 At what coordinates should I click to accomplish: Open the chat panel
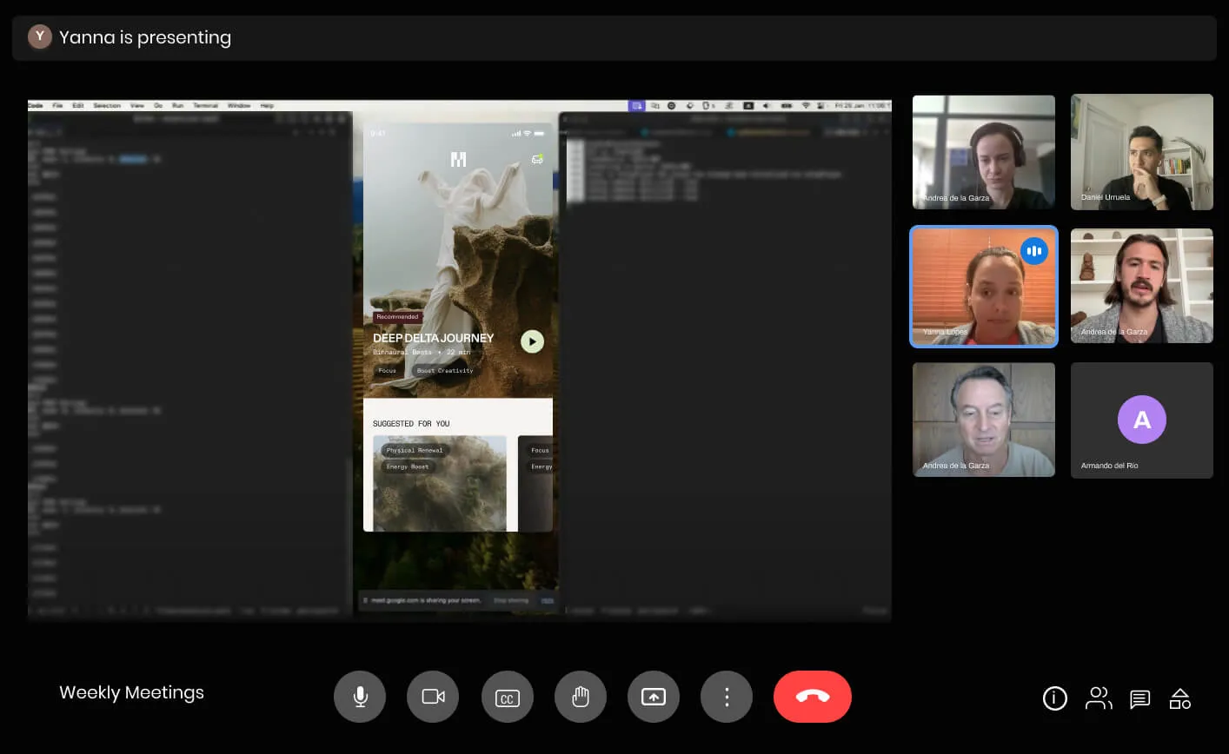click(x=1139, y=698)
